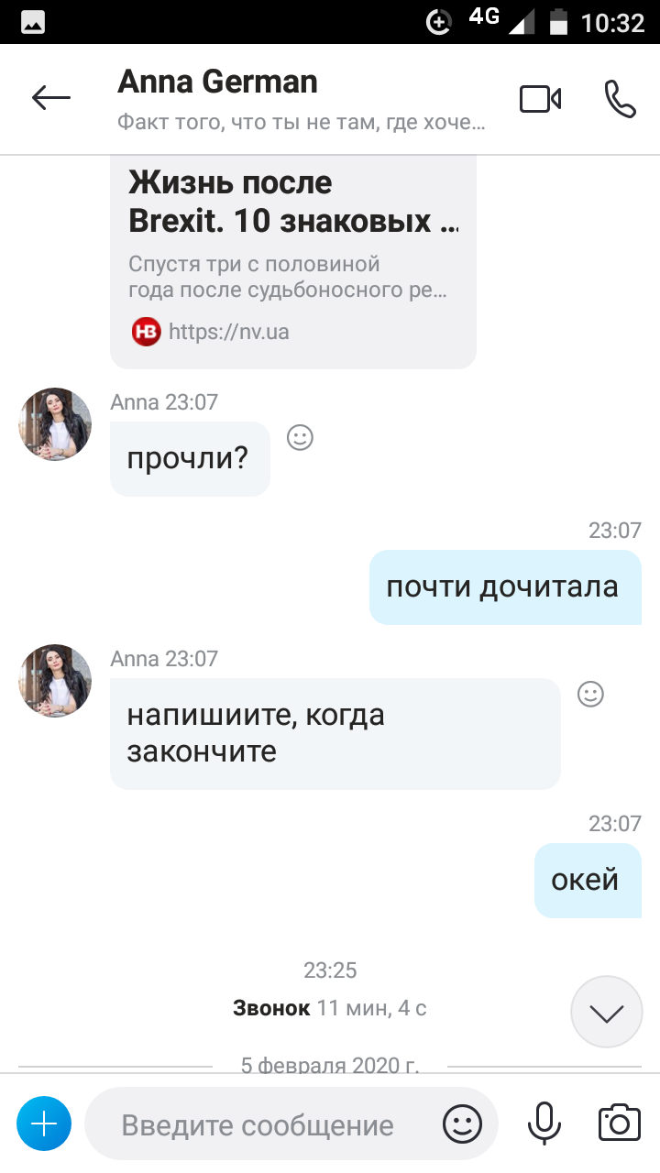Open the blue plus attachments button

click(44, 1124)
